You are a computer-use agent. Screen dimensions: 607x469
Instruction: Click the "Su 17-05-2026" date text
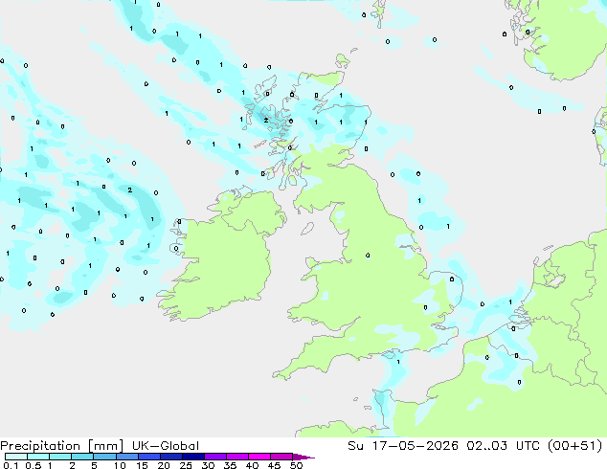(403, 446)
